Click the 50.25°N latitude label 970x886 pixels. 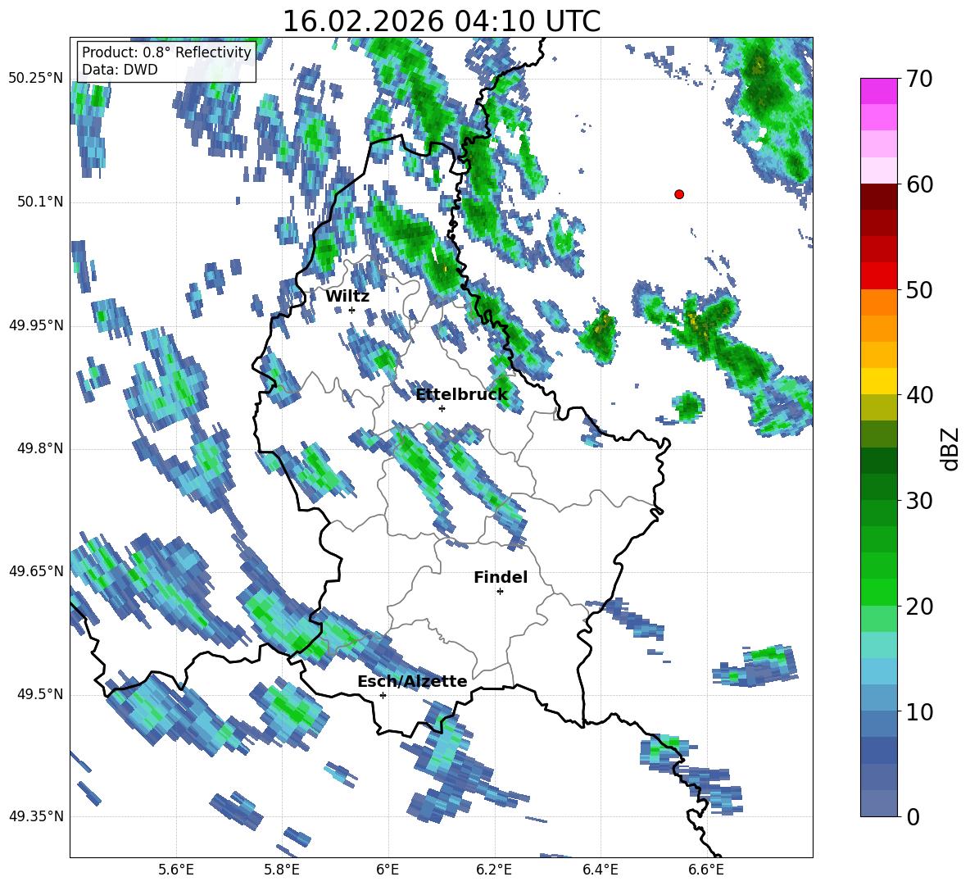[x=36, y=79]
